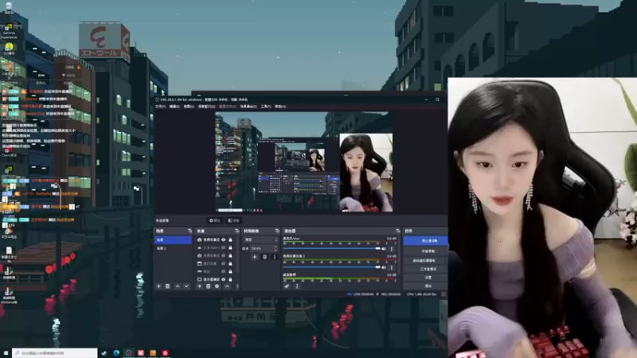Open Settings from the controls panel
The width and height of the screenshot is (637, 358).
click(x=425, y=277)
